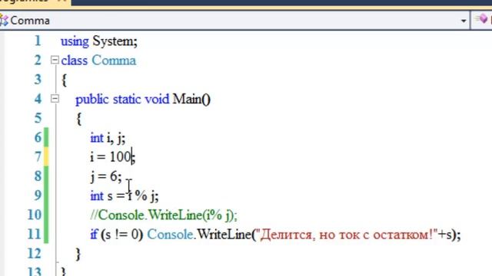The image size is (492, 276).
Task: Click the 'j = 6;' line
Action: pos(106,176)
